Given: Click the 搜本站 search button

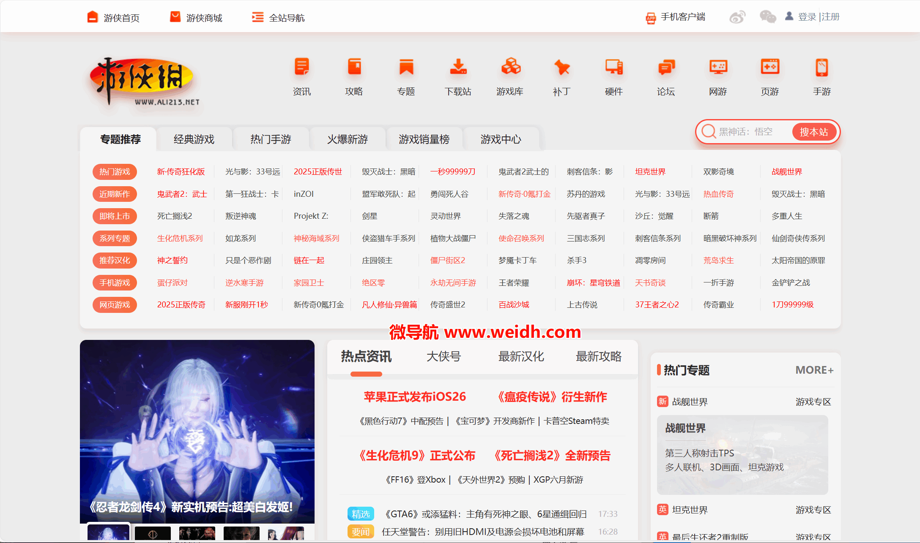Looking at the screenshot, I should pos(814,132).
